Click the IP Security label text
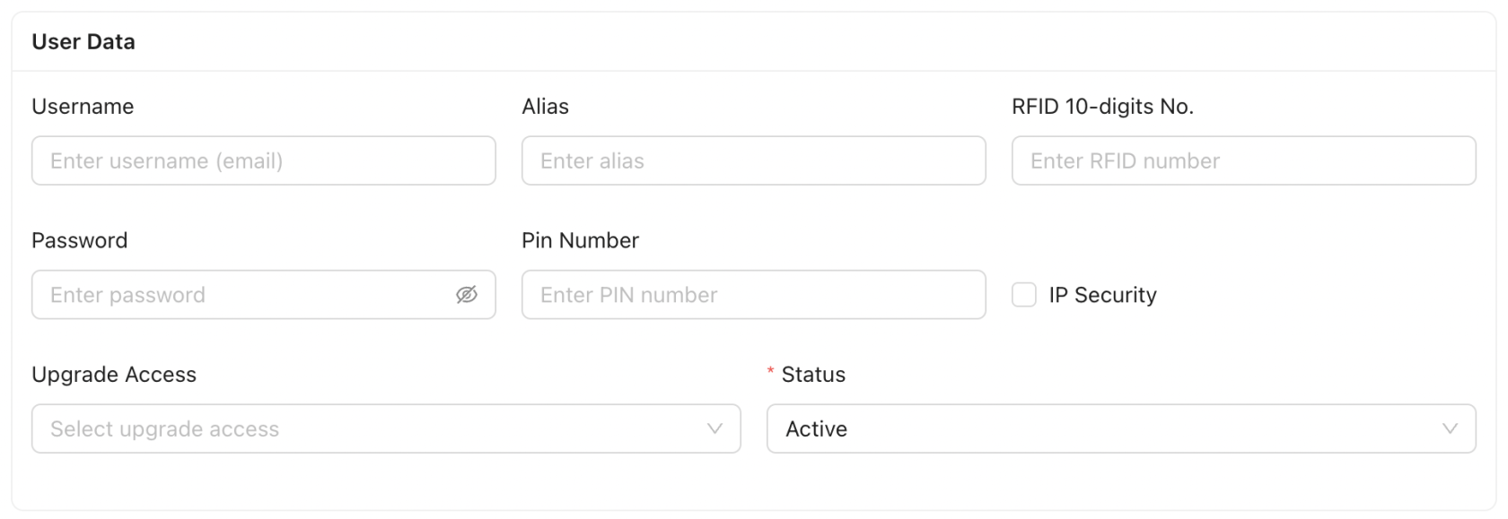The height and width of the screenshot is (519, 1508). 1102,295
